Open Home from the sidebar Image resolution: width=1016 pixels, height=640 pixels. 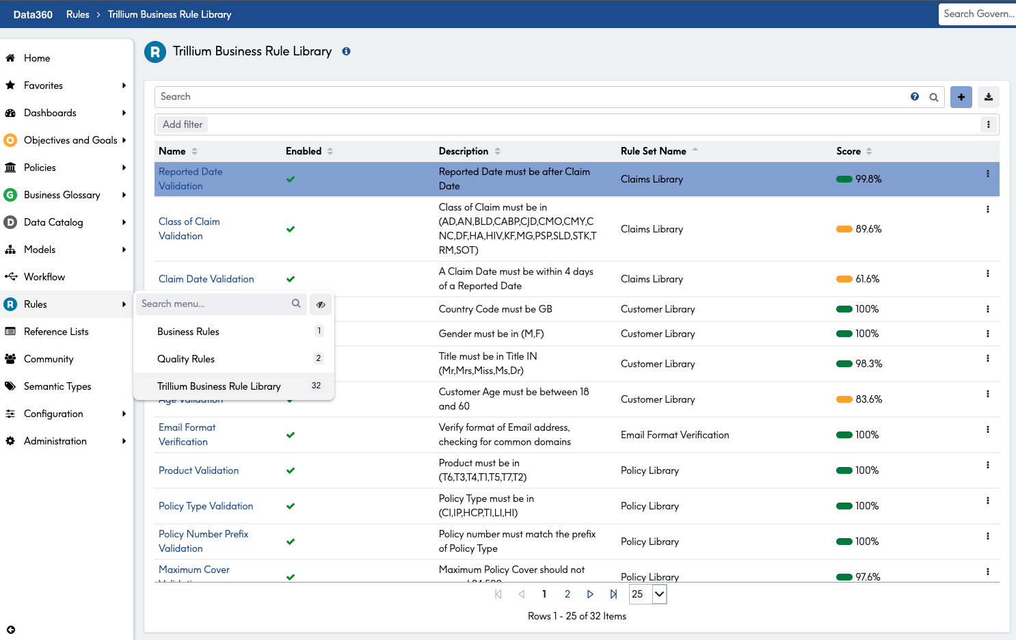tap(37, 58)
